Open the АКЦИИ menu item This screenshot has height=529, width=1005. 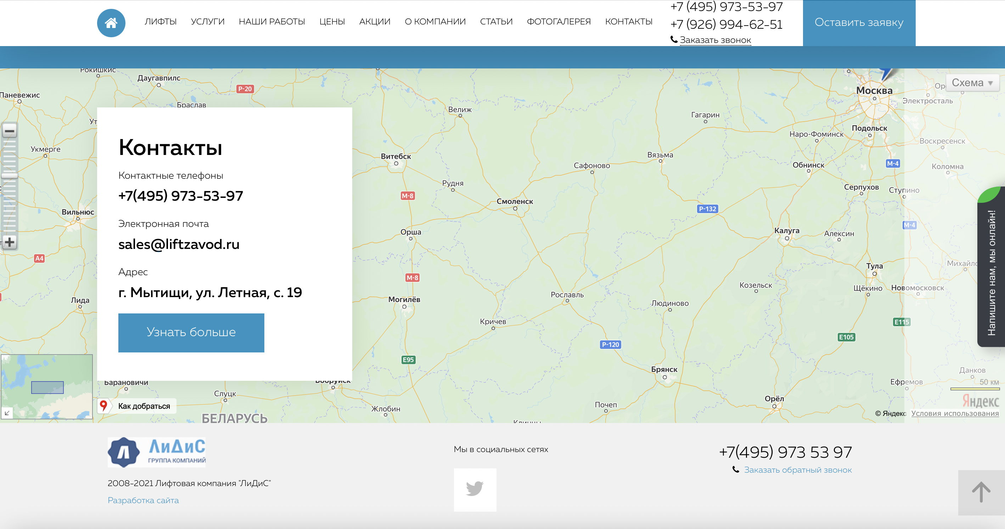point(375,22)
